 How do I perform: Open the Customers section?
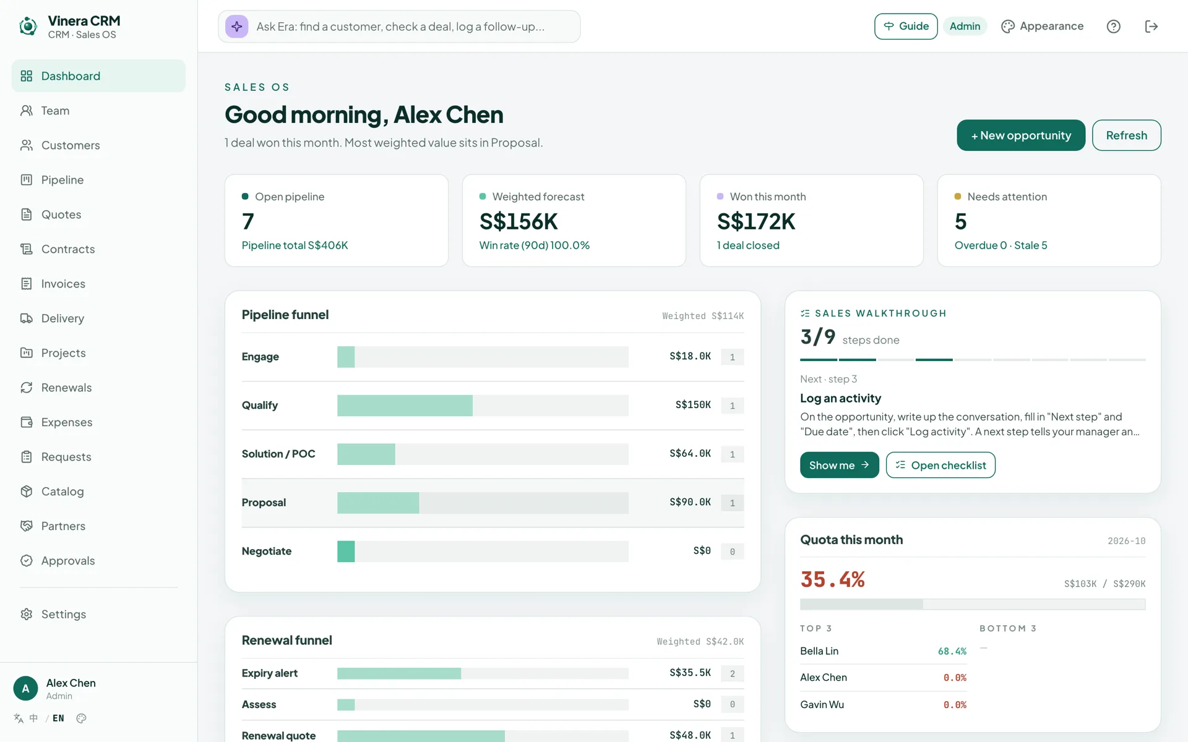pos(98,145)
